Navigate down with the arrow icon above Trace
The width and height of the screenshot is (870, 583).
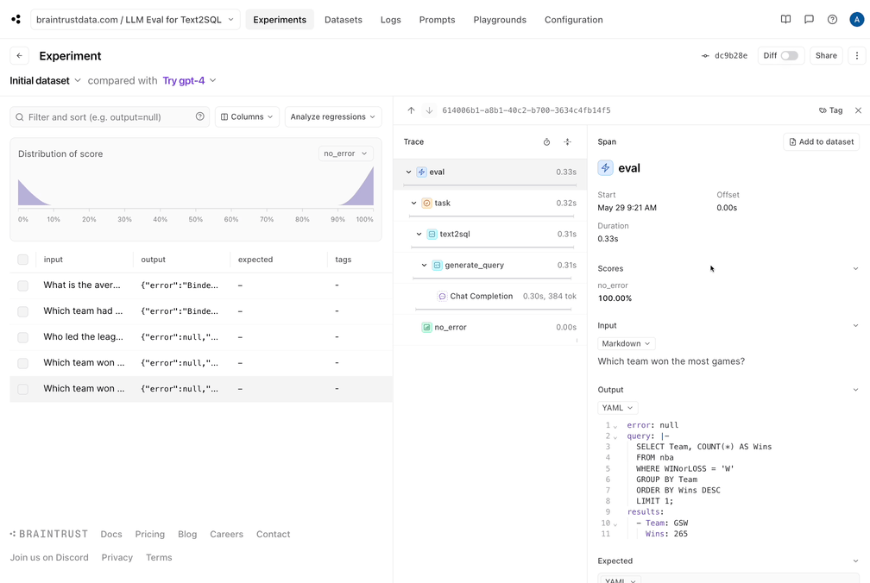pos(429,110)
